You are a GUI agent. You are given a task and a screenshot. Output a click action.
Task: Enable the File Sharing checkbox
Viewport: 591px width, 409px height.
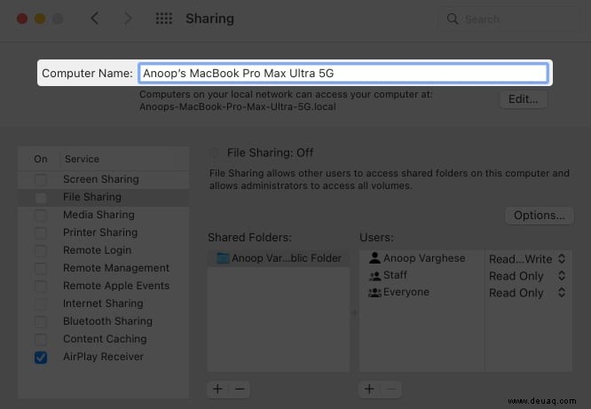tap(41, 197)
